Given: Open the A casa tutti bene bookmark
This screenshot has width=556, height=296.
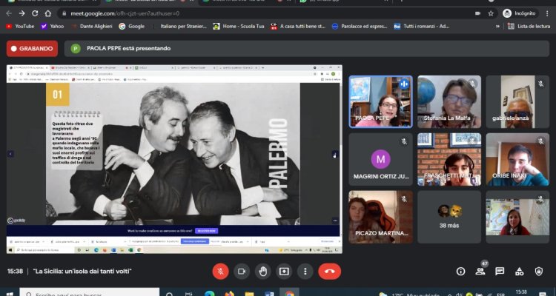Looking at the screenshot, I should (x=298, y=26).
